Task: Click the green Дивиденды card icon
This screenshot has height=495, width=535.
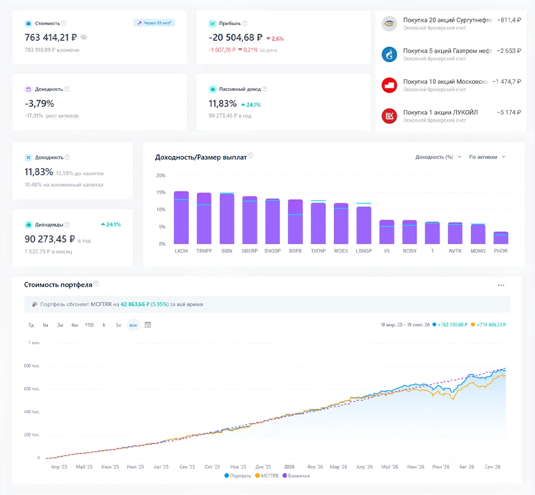Action: [29, 225]
